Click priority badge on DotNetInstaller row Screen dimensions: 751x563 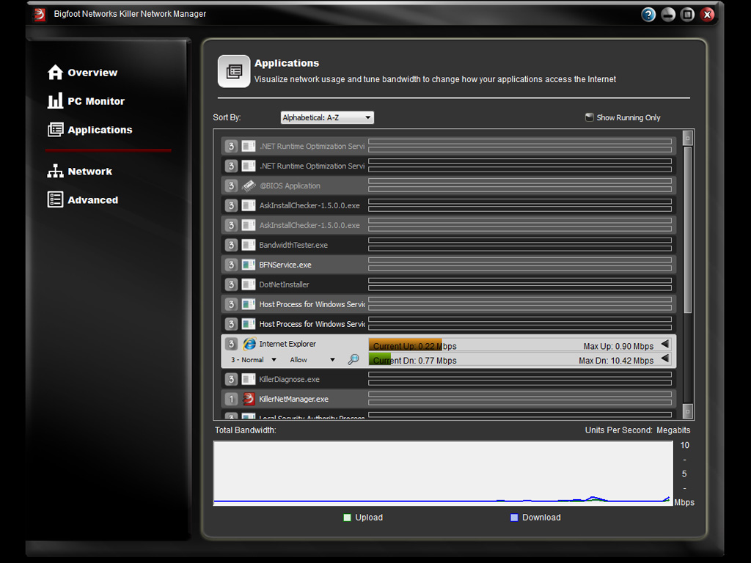tap(231, 284)
